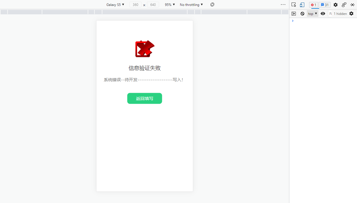The image size is (357, 203).
Task: Click the green 返回填写 button
Action: click(145, 98)
